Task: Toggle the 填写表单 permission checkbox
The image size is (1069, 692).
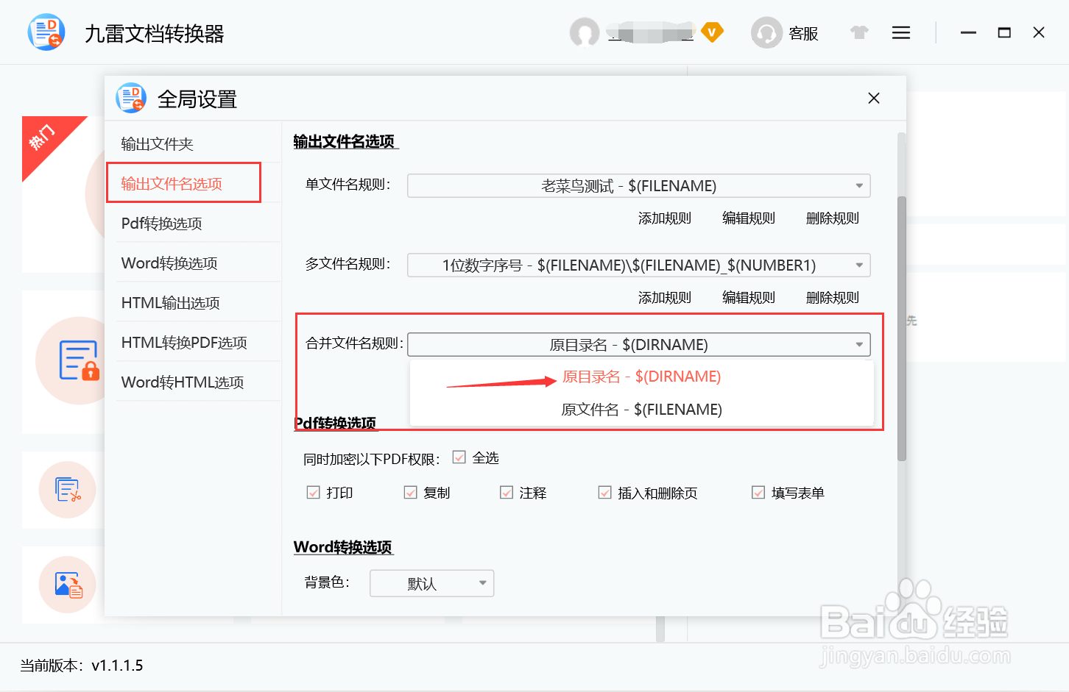Action: click(x=758, y=493)
